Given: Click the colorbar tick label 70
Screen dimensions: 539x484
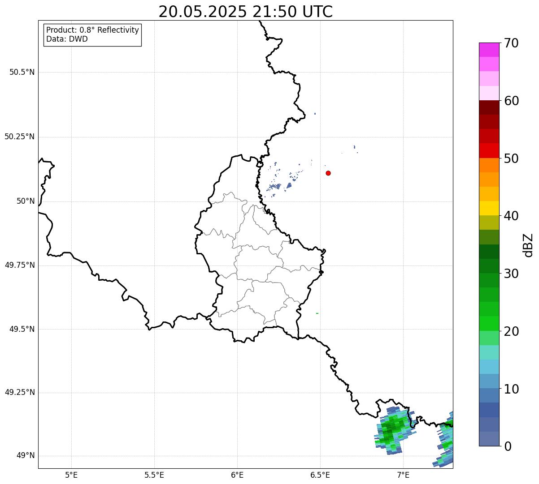Looking at the screenshot, I should tap(511, 43).
